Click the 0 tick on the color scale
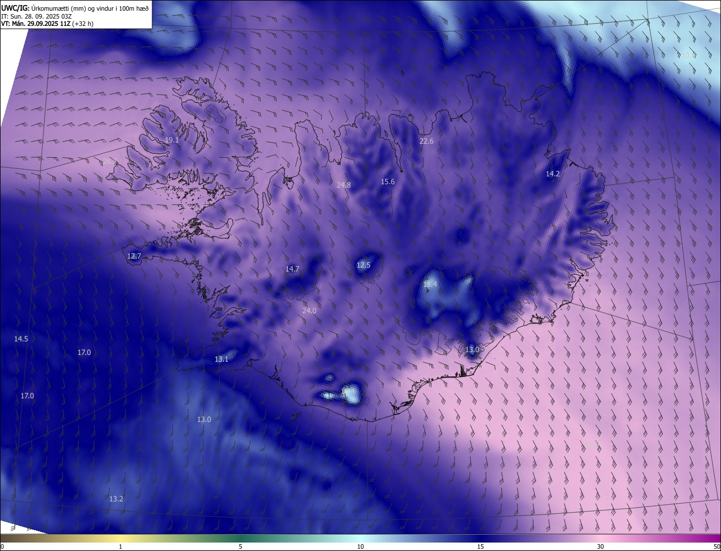721x551 pixels. pos(2,546)
